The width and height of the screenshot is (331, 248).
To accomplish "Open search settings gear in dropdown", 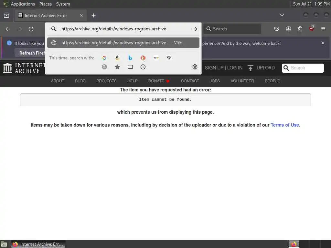I will point(195,67).
